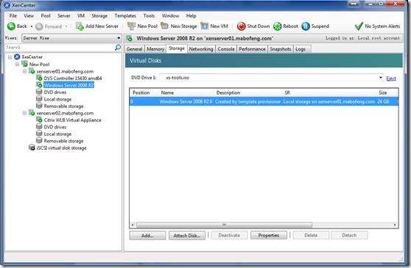Open the Help menu
Image resolution: width=411 pixels, height=268 pixels.
(x=191, y=15)
